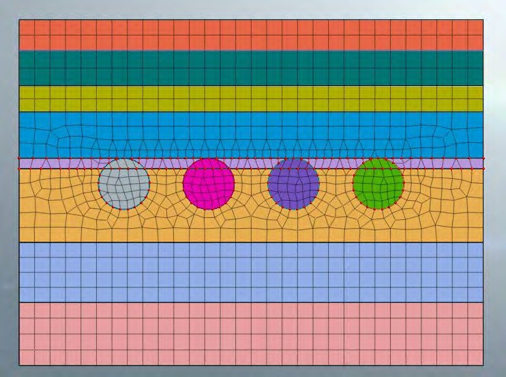Pick the light periwinkle blue mesh layer

click(x=251, y=273)
